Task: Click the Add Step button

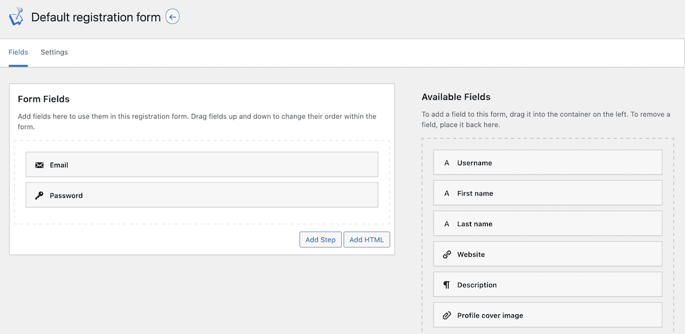Action: coord(320,240)
